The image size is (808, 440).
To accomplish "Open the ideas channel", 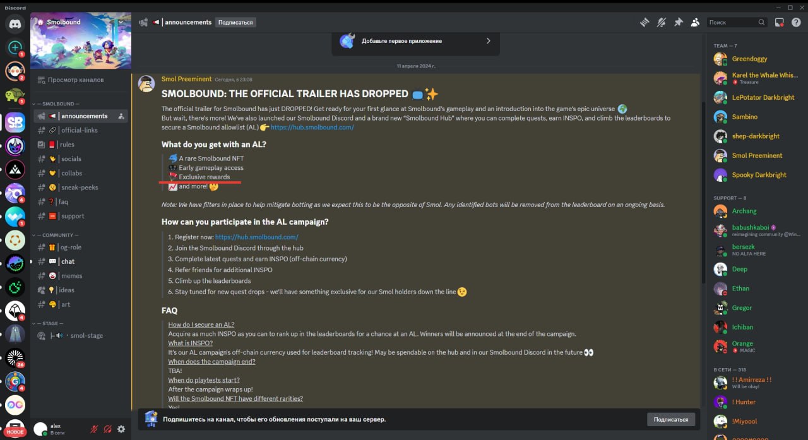I will 81,290.
